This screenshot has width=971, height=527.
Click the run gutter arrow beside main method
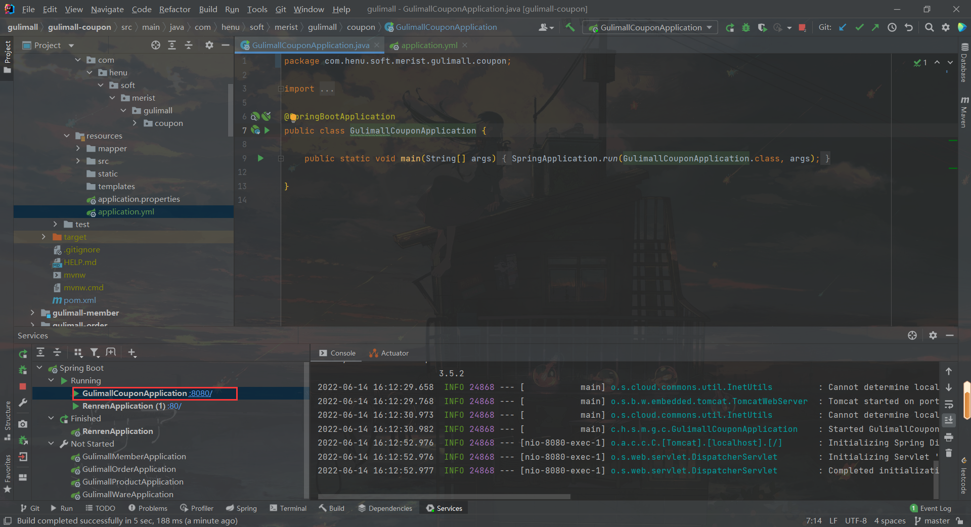pos(260,158)
